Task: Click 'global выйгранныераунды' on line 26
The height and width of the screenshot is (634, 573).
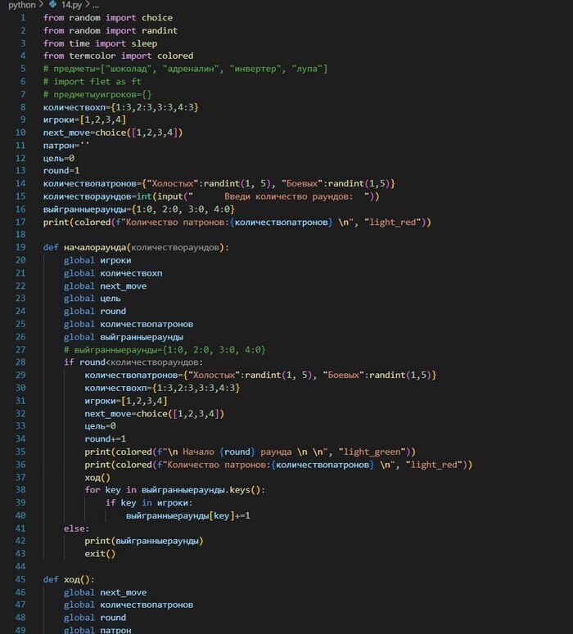Action: (x=124, y=337)
